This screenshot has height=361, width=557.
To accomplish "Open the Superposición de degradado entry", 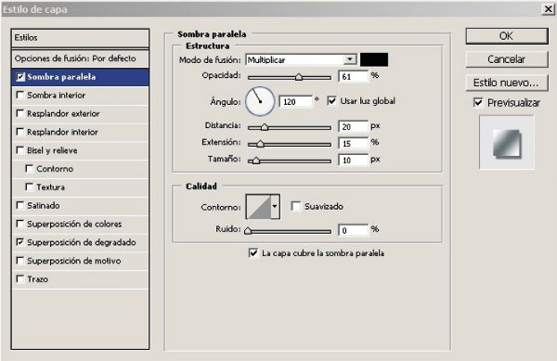I will (80, 242).
